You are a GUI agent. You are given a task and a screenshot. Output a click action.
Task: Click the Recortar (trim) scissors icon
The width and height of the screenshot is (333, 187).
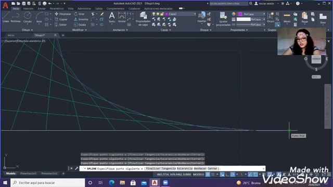pos(93,14)
